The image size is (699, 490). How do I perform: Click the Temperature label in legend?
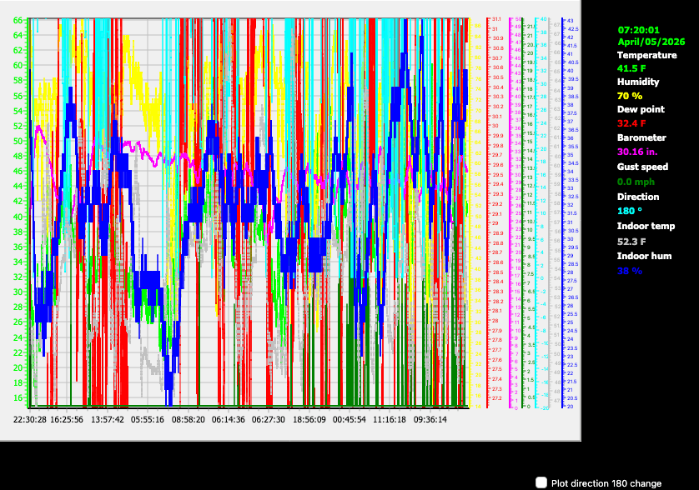pos(646,55)
